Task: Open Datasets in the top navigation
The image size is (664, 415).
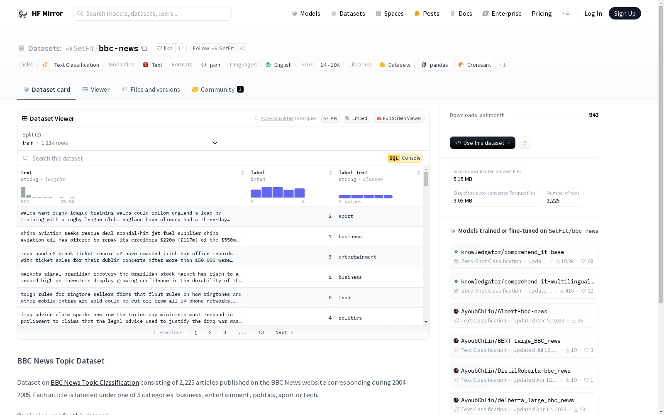Action: click(348, 13)
